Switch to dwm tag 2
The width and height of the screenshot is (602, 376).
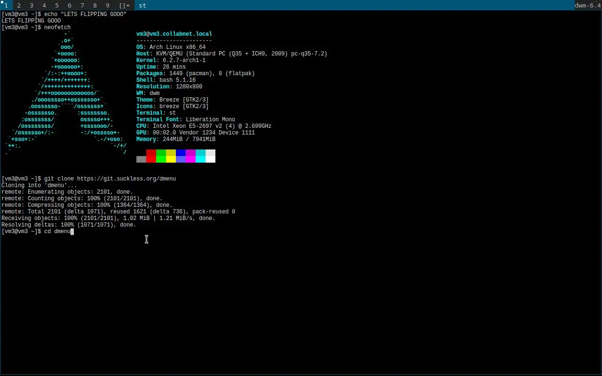click(19, 5)
